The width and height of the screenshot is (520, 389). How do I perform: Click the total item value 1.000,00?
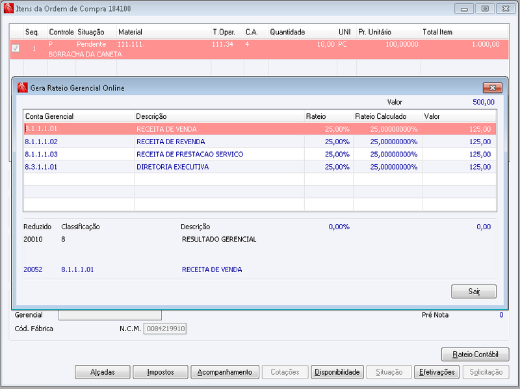tap(486, 44)
